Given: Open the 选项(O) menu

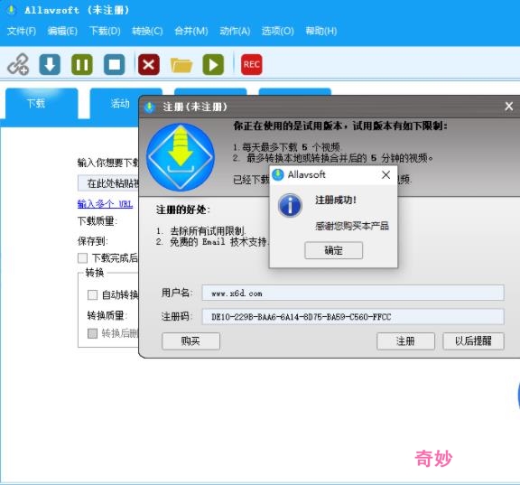Looking at the screenshot, I should click(277, 32).
